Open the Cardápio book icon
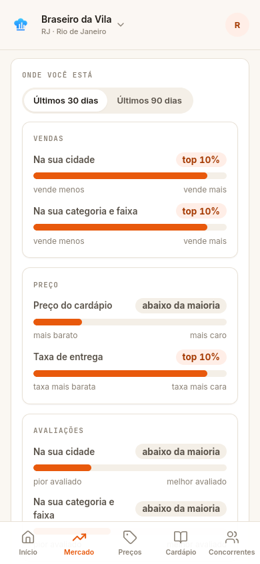This screenshot has width=260, height=564. (x=181, y=537)
